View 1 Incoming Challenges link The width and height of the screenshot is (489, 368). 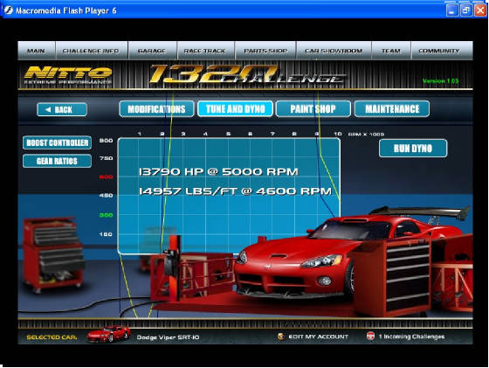point(411,337)
